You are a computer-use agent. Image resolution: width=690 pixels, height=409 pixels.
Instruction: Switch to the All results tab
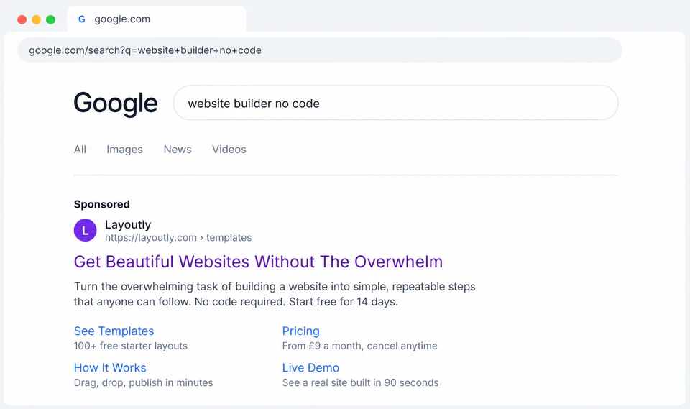point(80,150)
